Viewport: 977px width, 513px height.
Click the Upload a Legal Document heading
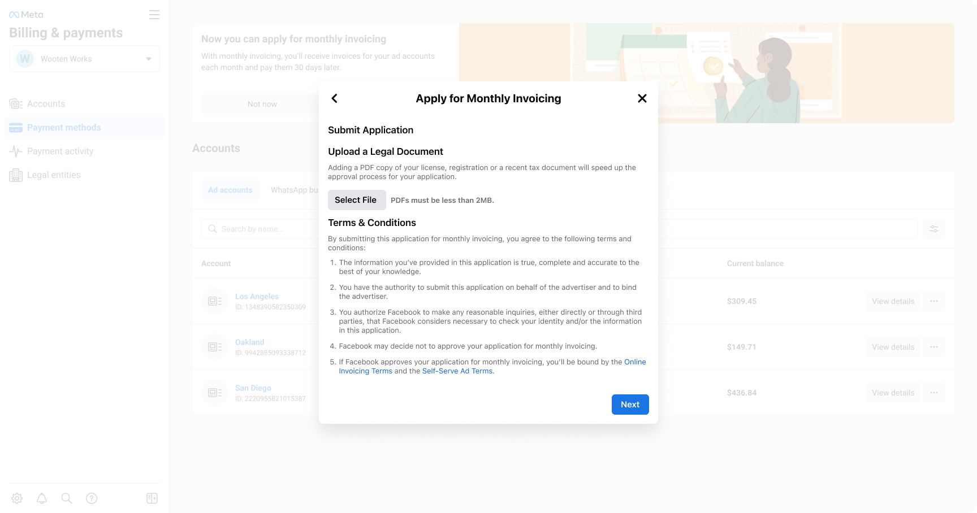pos(386,151)
